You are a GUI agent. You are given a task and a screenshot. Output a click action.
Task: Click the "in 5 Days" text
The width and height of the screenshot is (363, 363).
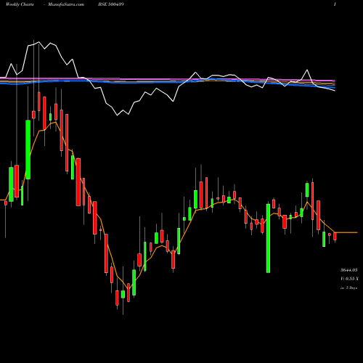[x=348, y=288]
